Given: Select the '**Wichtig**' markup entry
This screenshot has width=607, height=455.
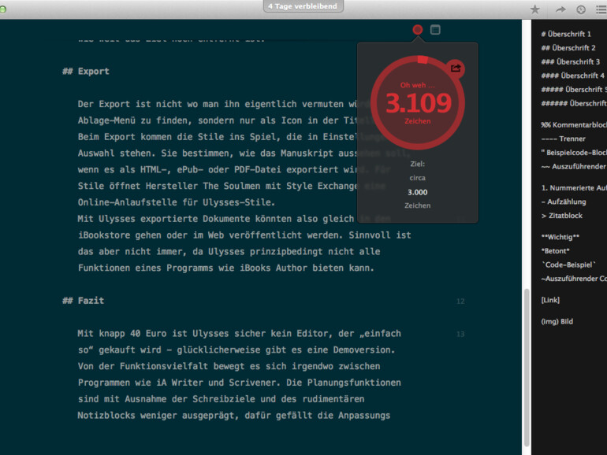Looking at the screenshot, I should 560,237.
